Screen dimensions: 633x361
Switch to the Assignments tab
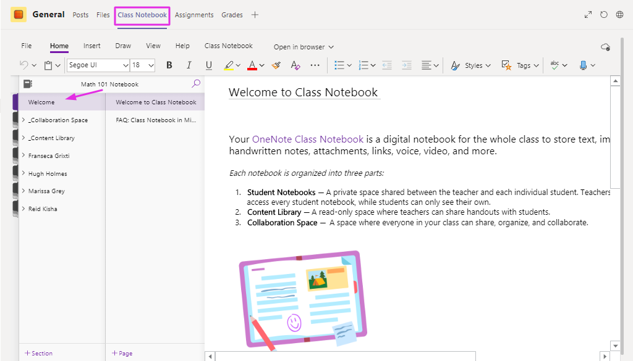(194, 15)
